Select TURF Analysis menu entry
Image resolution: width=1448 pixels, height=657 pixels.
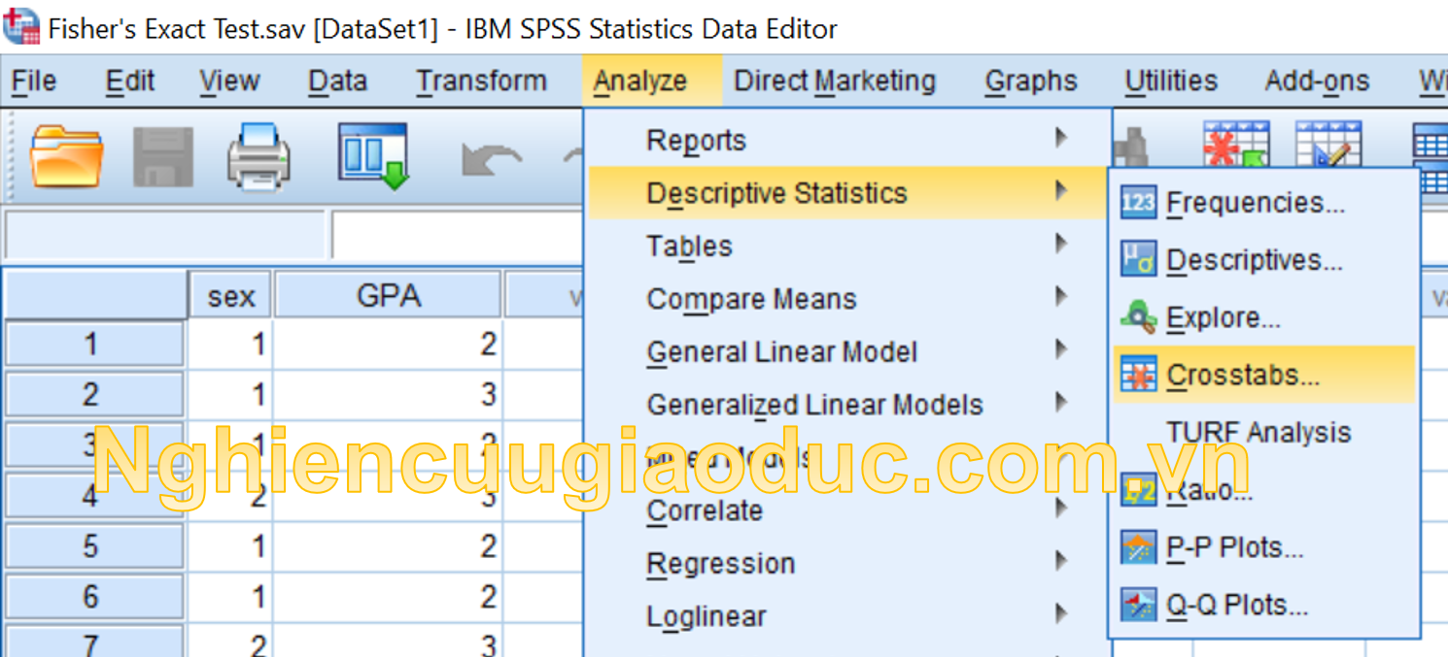(1258, 432)
